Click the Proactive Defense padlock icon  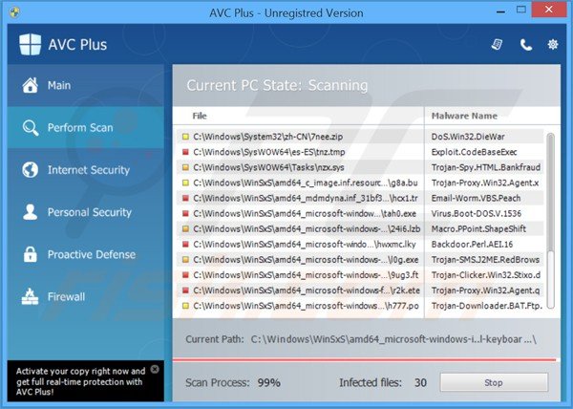[x=30, y=255]
